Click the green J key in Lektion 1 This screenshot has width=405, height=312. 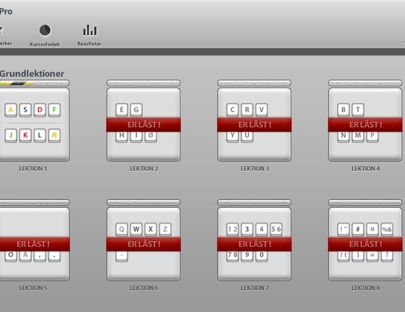coord(11,135)
